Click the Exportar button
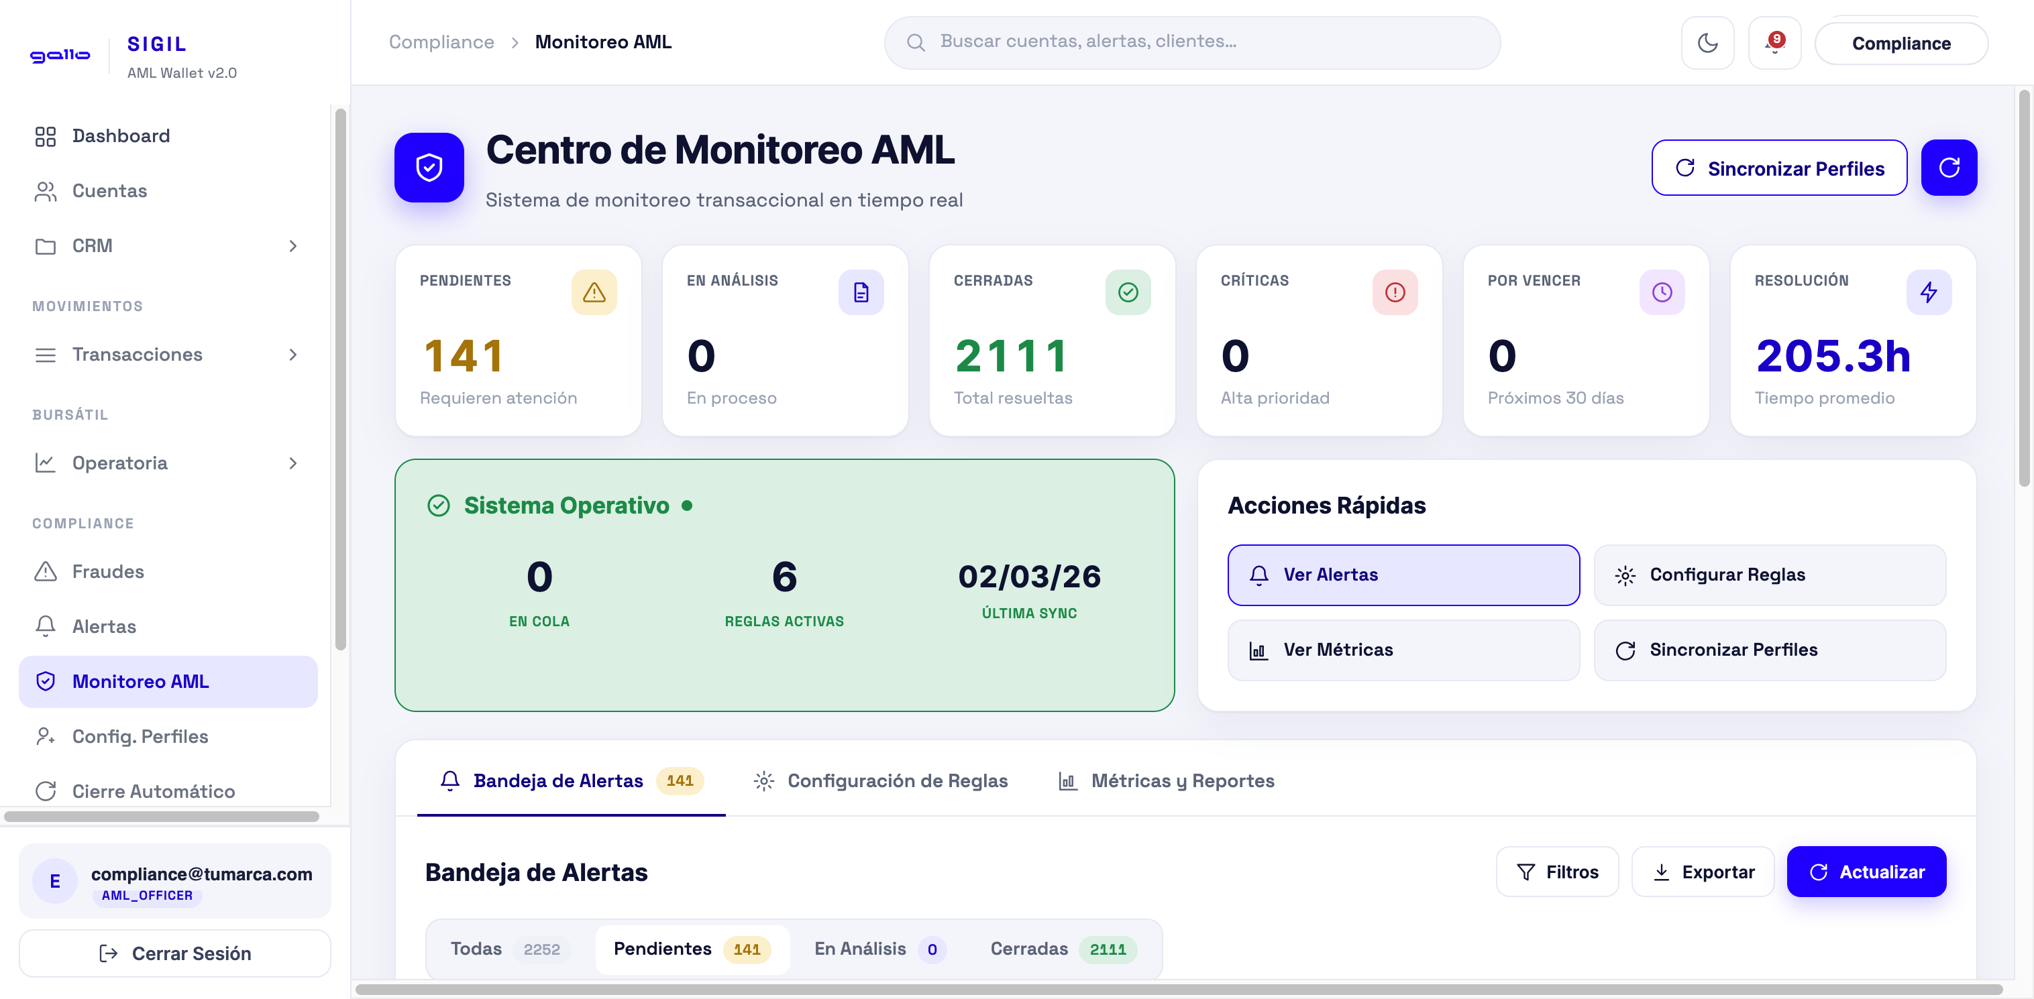Image resolution: width=2034 pixels, height=999 pixels. click(1703, 872)
